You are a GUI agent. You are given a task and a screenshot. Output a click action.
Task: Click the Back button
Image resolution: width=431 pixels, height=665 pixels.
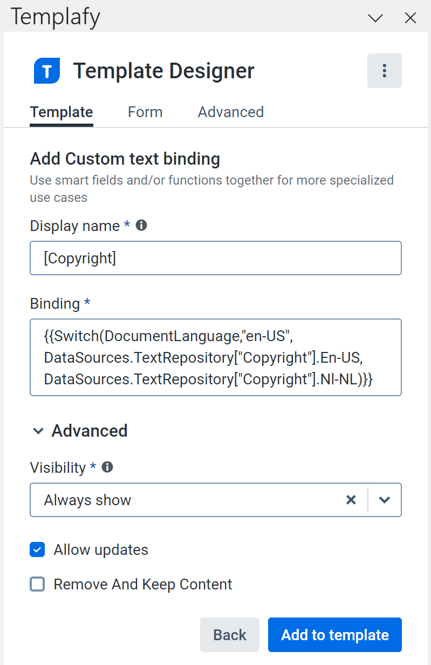pyautogui.click(x=229, y=635)
